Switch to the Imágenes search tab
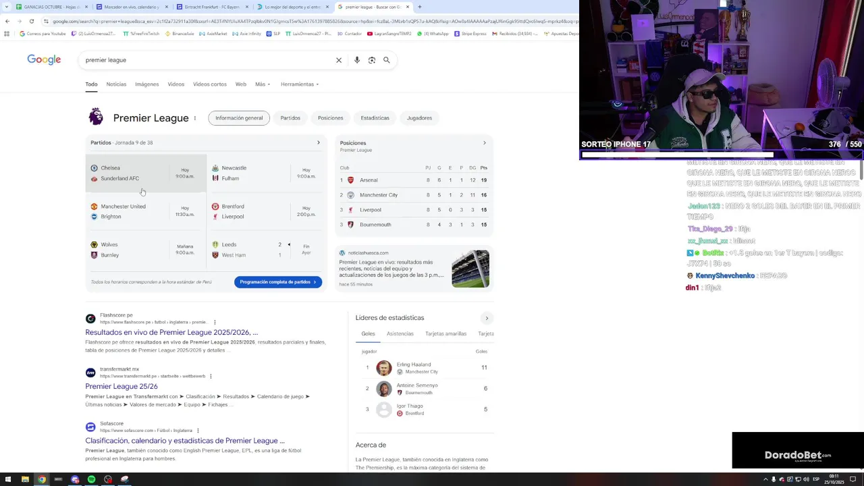 (x=146, y=84)
